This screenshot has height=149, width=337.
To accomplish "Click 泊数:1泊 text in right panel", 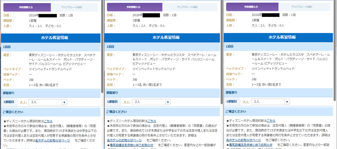I will (289, 15).
